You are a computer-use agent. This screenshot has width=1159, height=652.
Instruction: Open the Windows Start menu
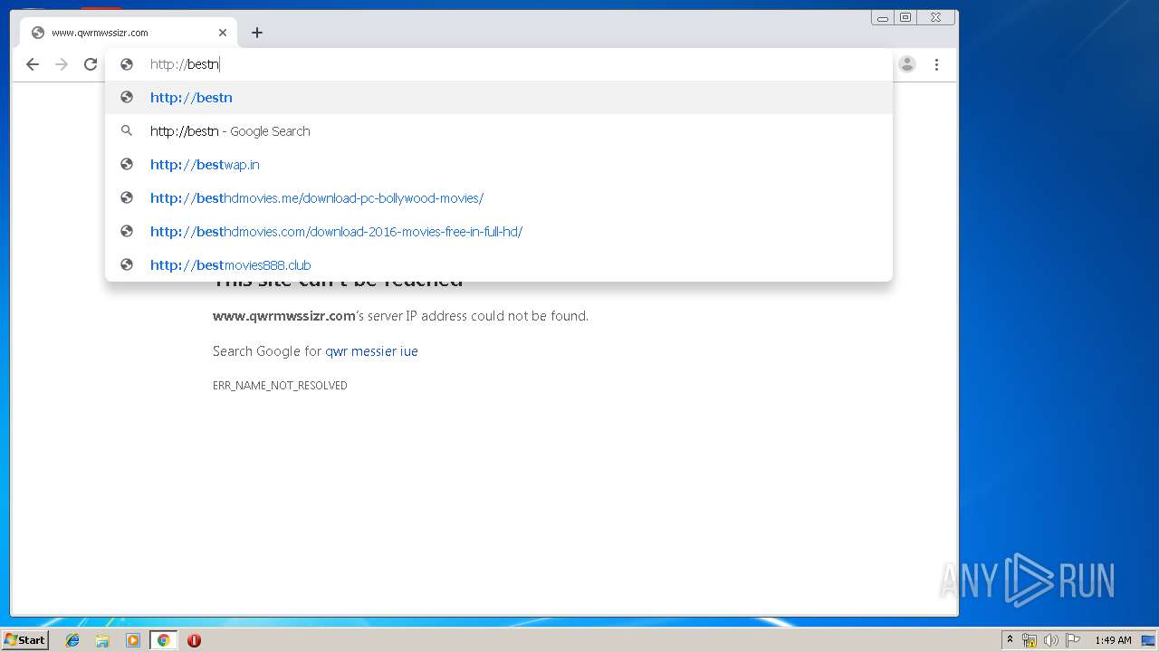pos(24,640)
